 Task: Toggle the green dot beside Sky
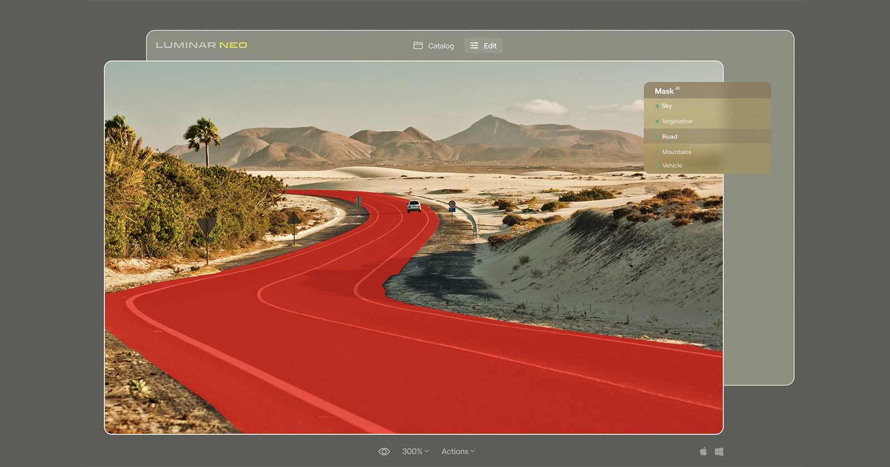pyautogui.click(x=657, y=106)
